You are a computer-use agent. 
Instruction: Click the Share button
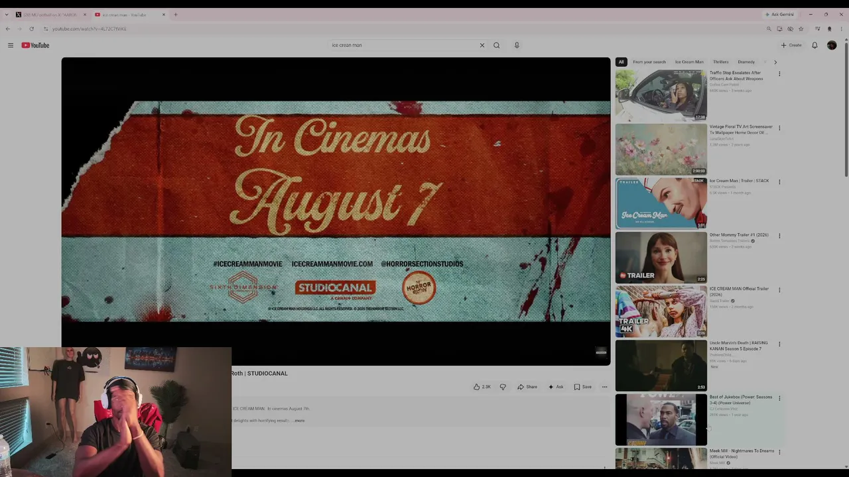click(527, 387)
